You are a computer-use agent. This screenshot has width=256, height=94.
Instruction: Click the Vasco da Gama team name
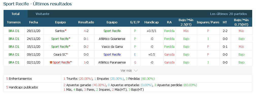coord(112,46)
